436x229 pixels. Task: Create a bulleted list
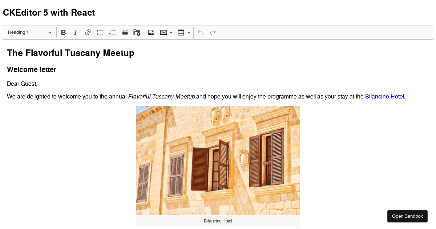pos(100,32)
